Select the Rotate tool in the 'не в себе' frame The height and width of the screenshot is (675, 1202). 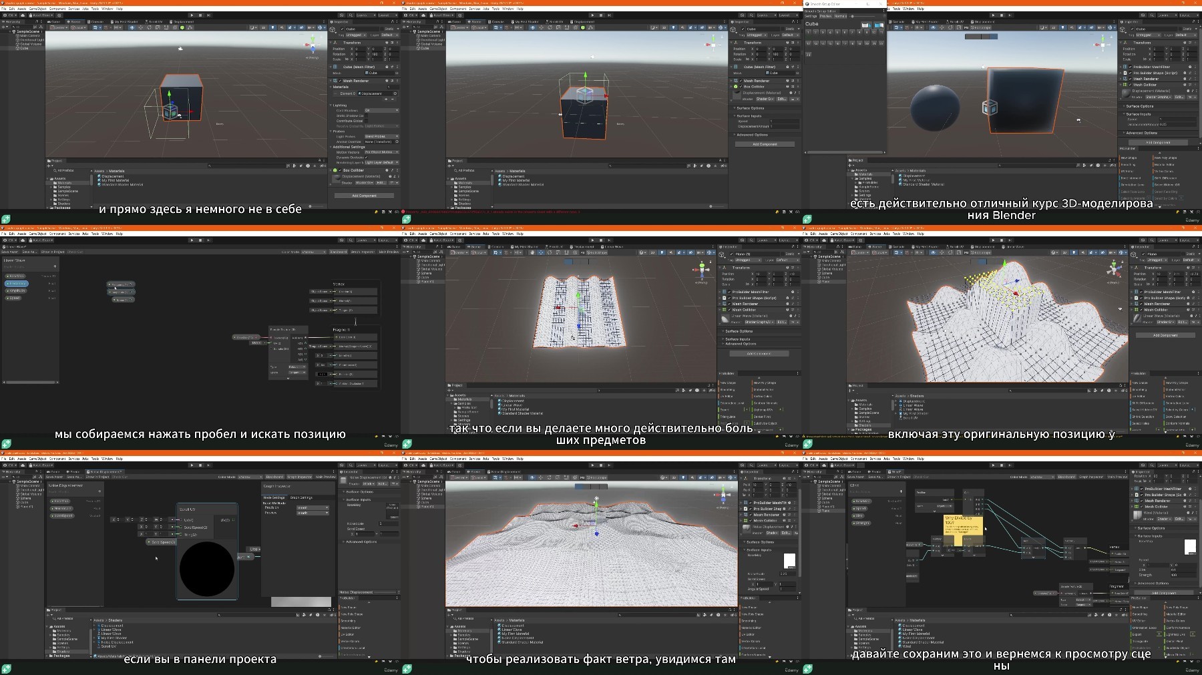point(149,27)
